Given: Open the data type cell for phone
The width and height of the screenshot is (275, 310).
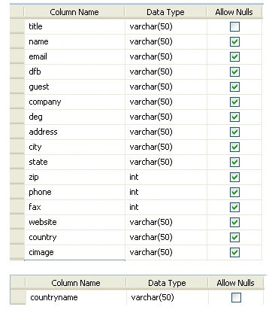Looking at the screenshot, I should tap(166, 192).
